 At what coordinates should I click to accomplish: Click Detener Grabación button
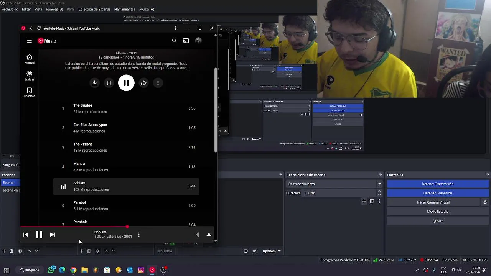pyautogui.click(x=438, y=193)
